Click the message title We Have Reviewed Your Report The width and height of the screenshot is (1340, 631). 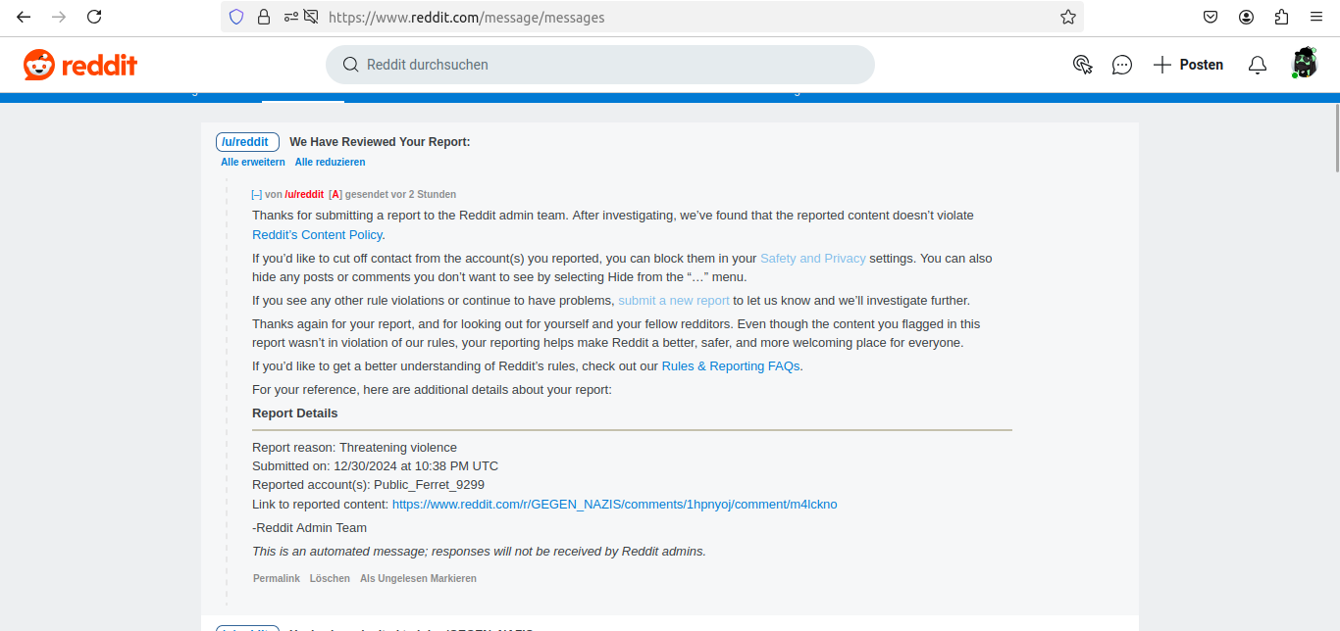380,142
